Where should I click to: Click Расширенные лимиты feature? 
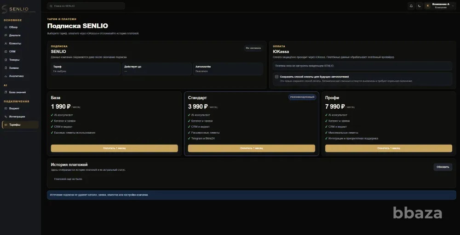coord(205,133)
